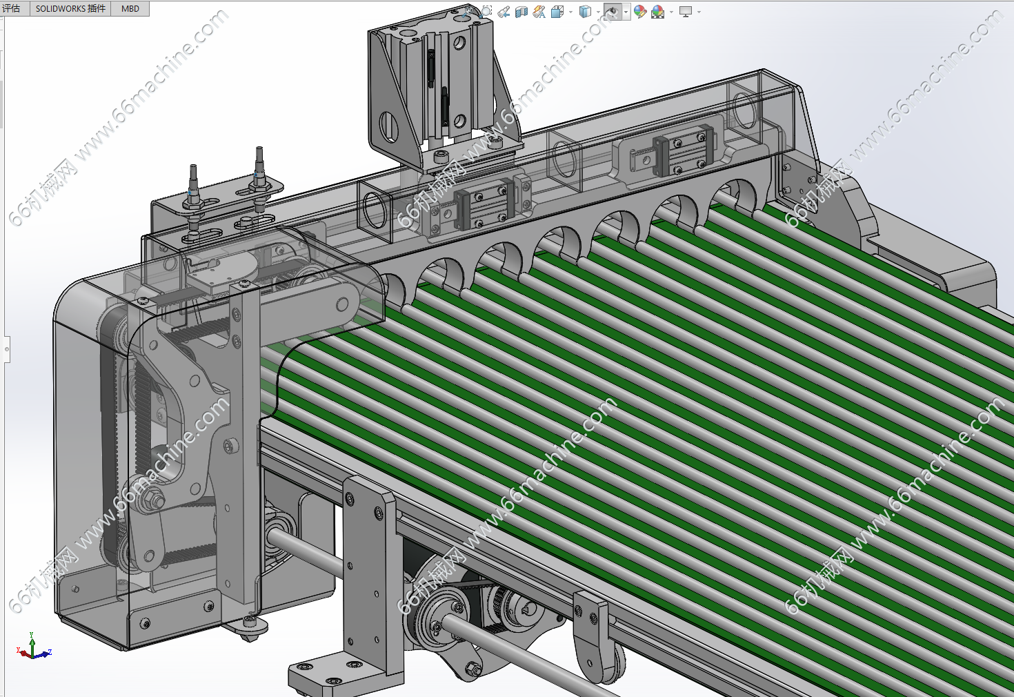This screenshot has width=1014, height=697.
Task: Click the XYZ coordinate triad
Action: tap(32, 647)
